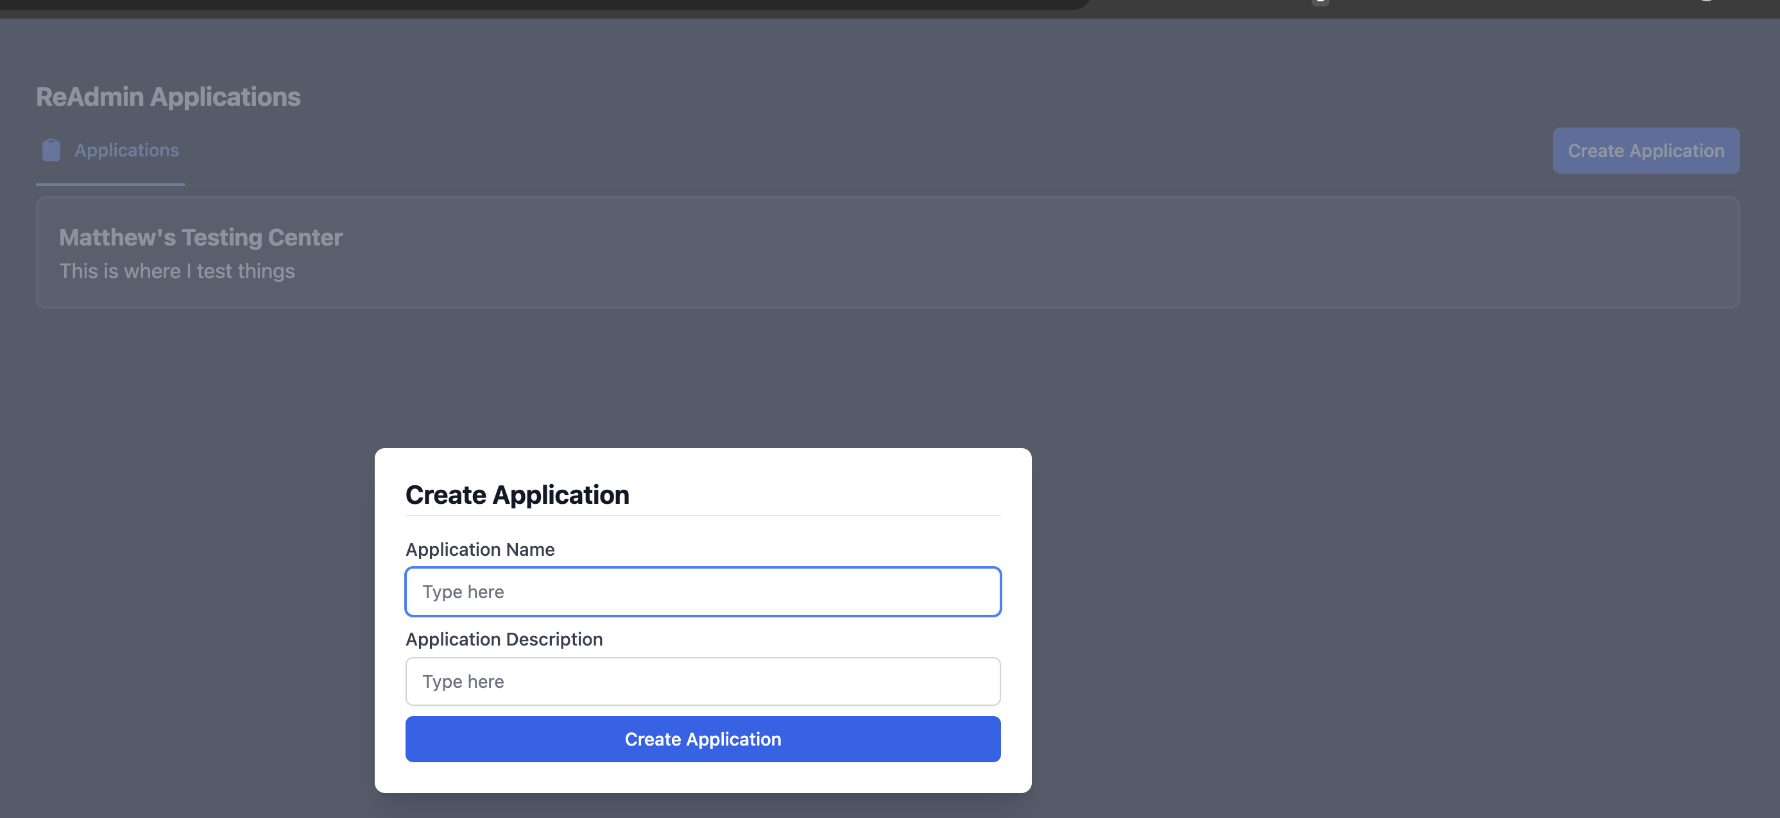Image resolution: width=1780 pixels, height=818 pixels.
Task: Click the blue underline beneath the Applications tab
Action: pyautogui.click(x=110, y=185)
